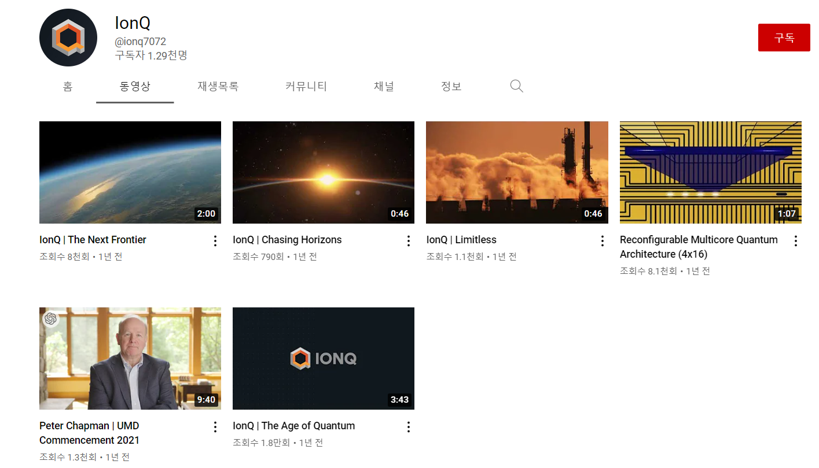Open more options for The Next Frontier video

[x=215, y=241]
